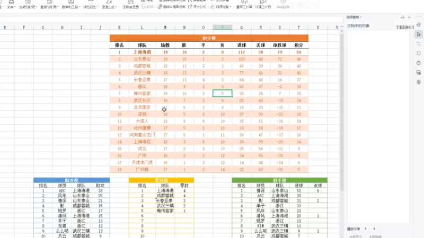Select the team cell 北京国安 in standings
This screenshot has width=424, height=238.
(142, 107)
